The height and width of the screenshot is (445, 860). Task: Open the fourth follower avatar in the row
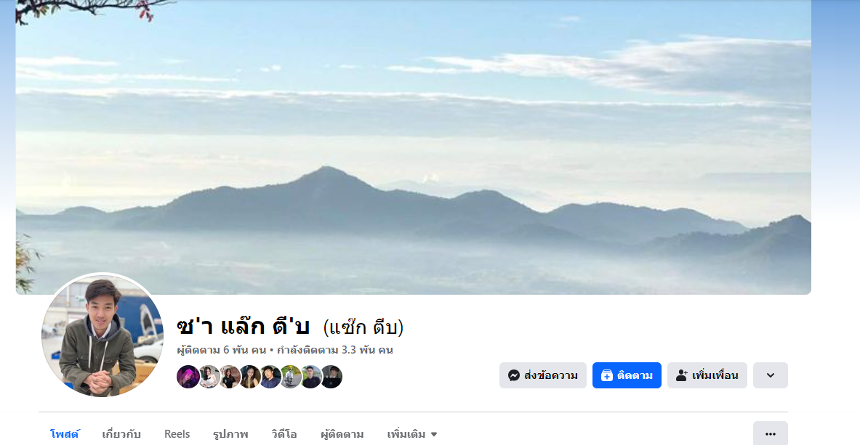coord(249,377)
